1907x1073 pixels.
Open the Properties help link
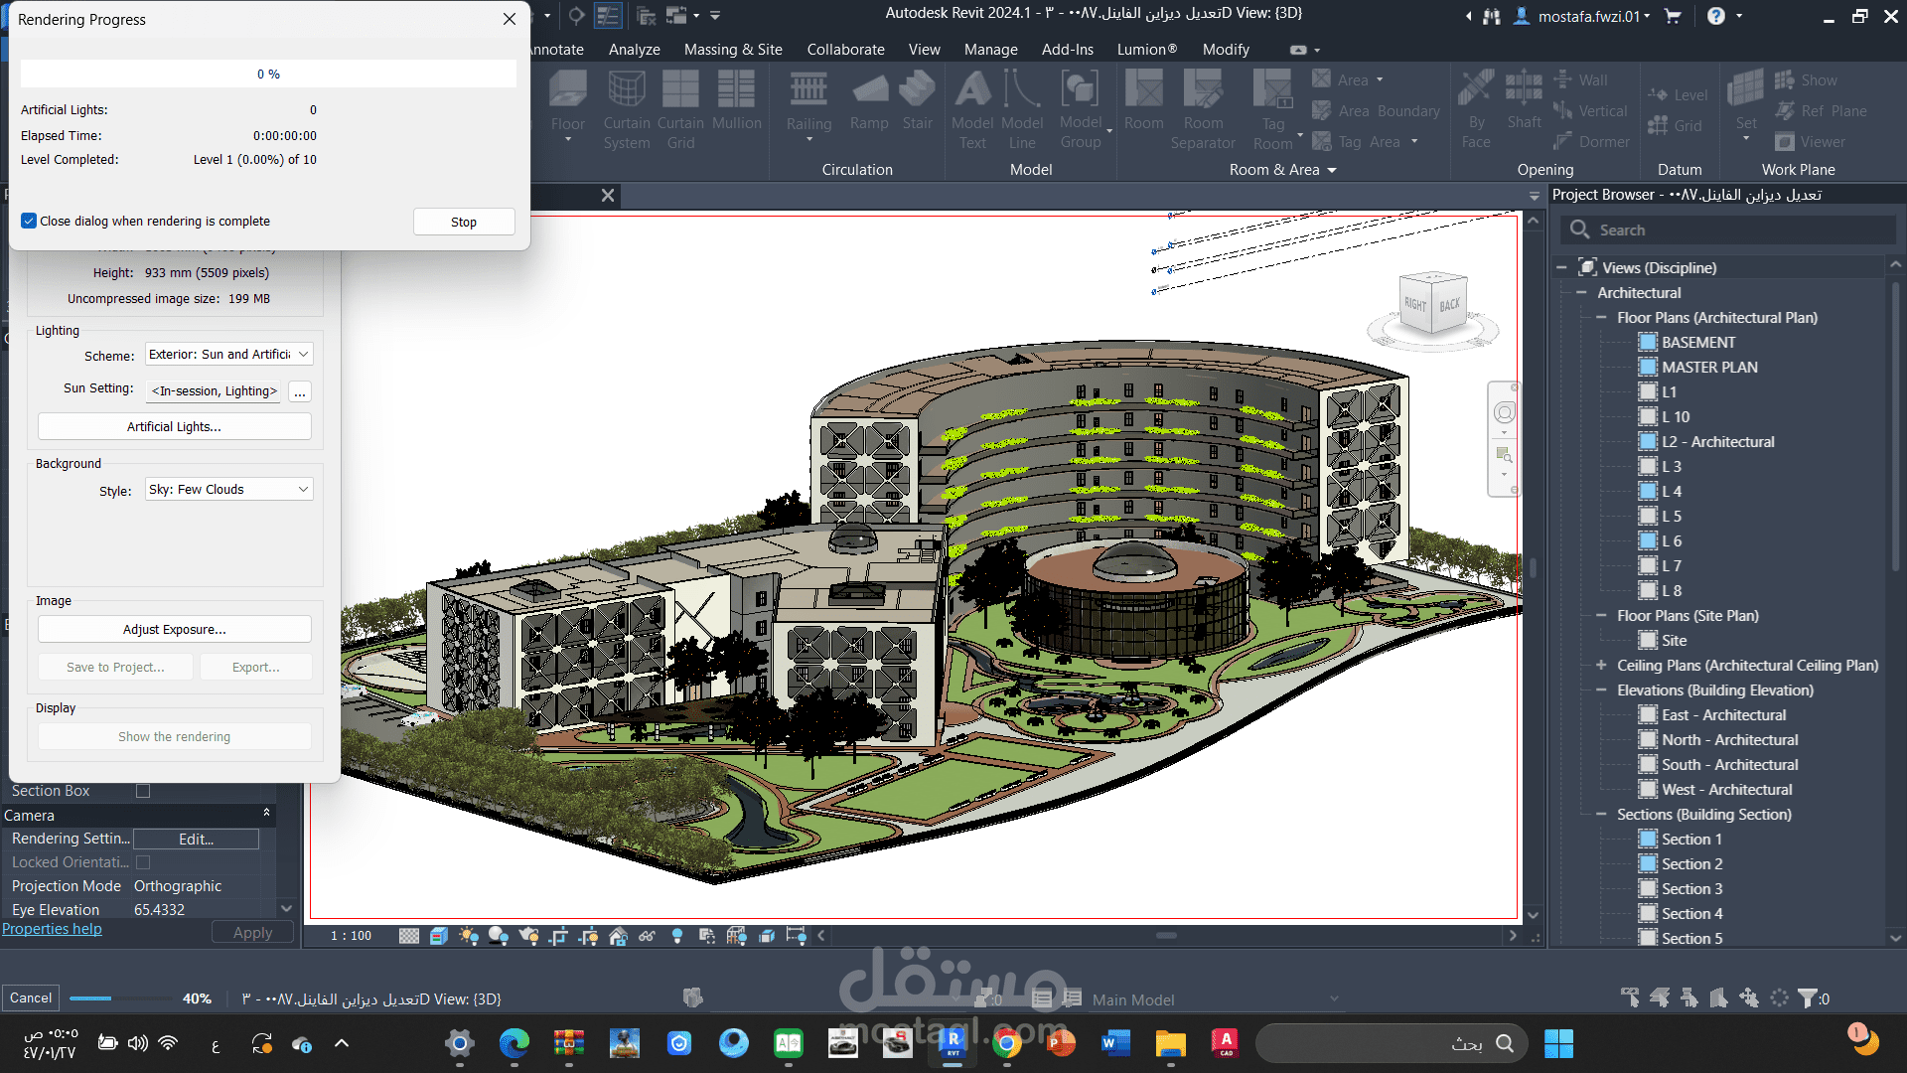52,929
